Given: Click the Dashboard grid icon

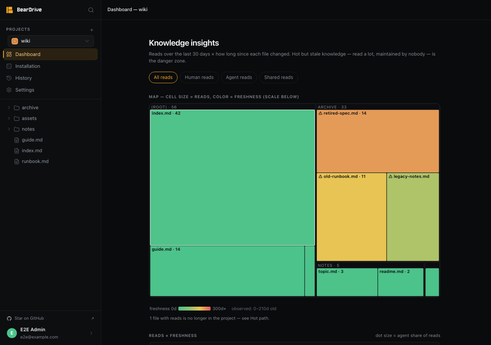Looking at the screenshot, I should (9, 54).
